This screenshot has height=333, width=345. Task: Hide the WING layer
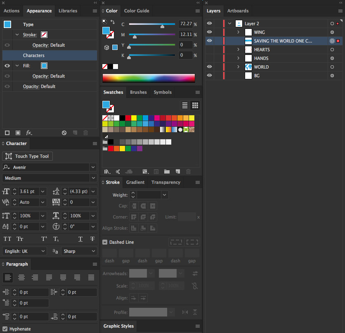click(x=209, y=32)
